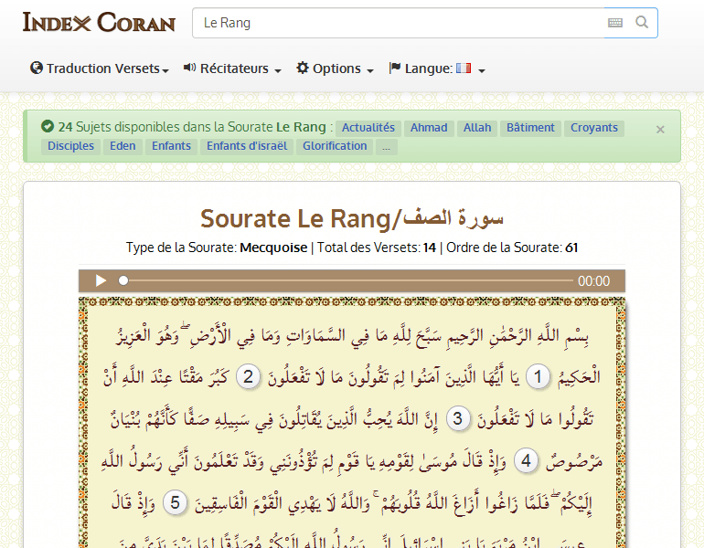The image size is (704, 548).
Task: Show more subjects via ellipsis tag
Action: click(387, 146)
